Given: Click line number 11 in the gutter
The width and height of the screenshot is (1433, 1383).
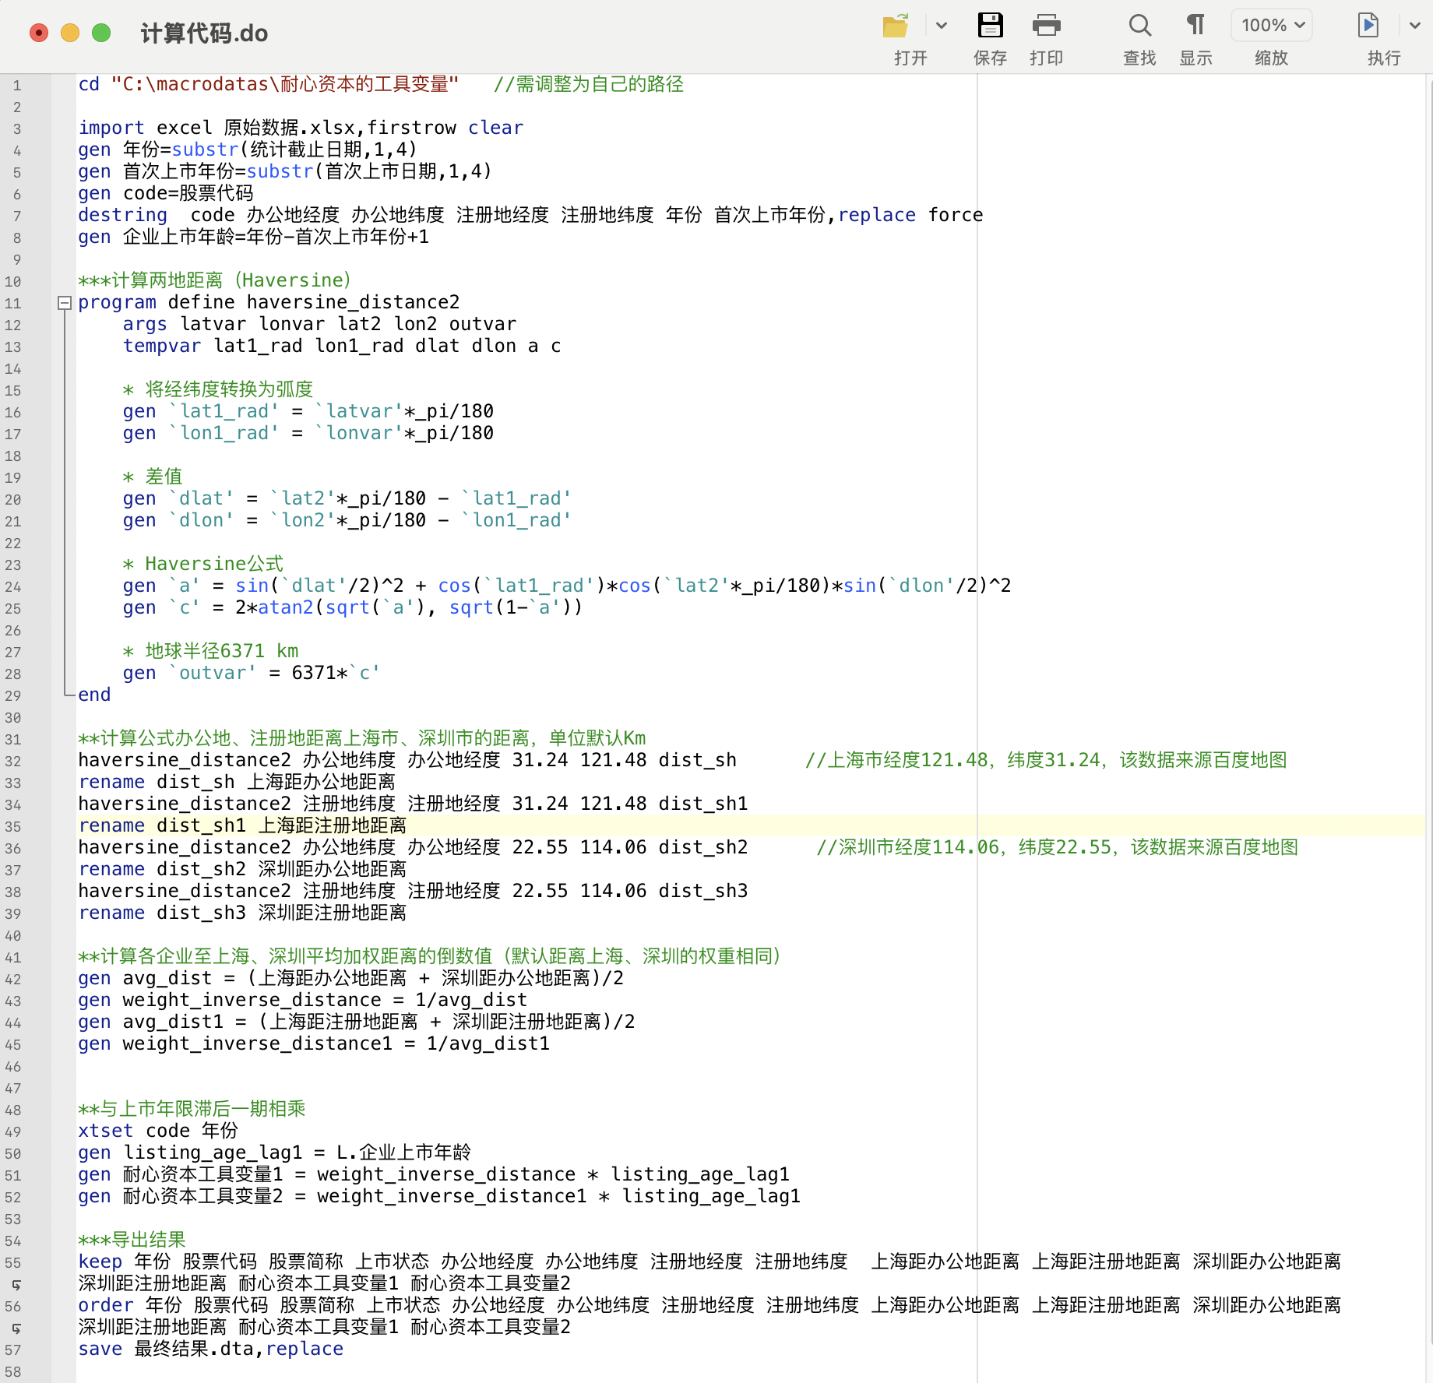Looking at the screenshot, I should 13,303.
